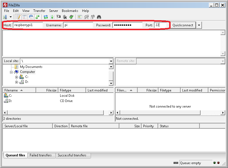The image size is (228, 168).
Task: Click the Password input field
Action: coord(127,25)
